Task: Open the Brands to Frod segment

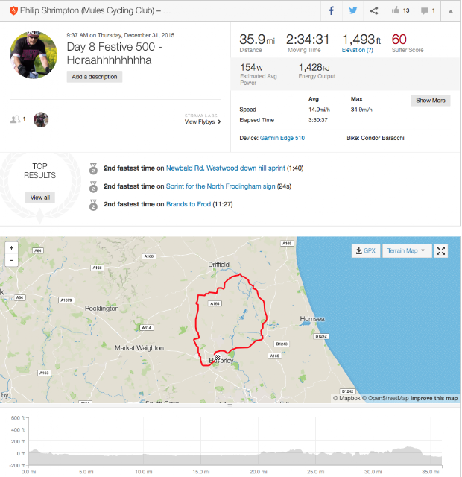Action: (188, 204)
